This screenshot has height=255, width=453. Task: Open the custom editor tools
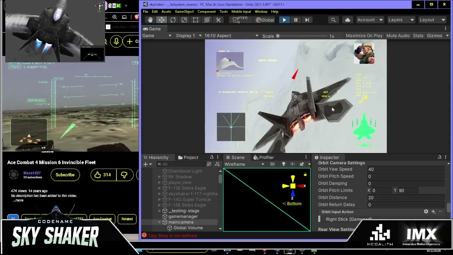tap(218, 20)
